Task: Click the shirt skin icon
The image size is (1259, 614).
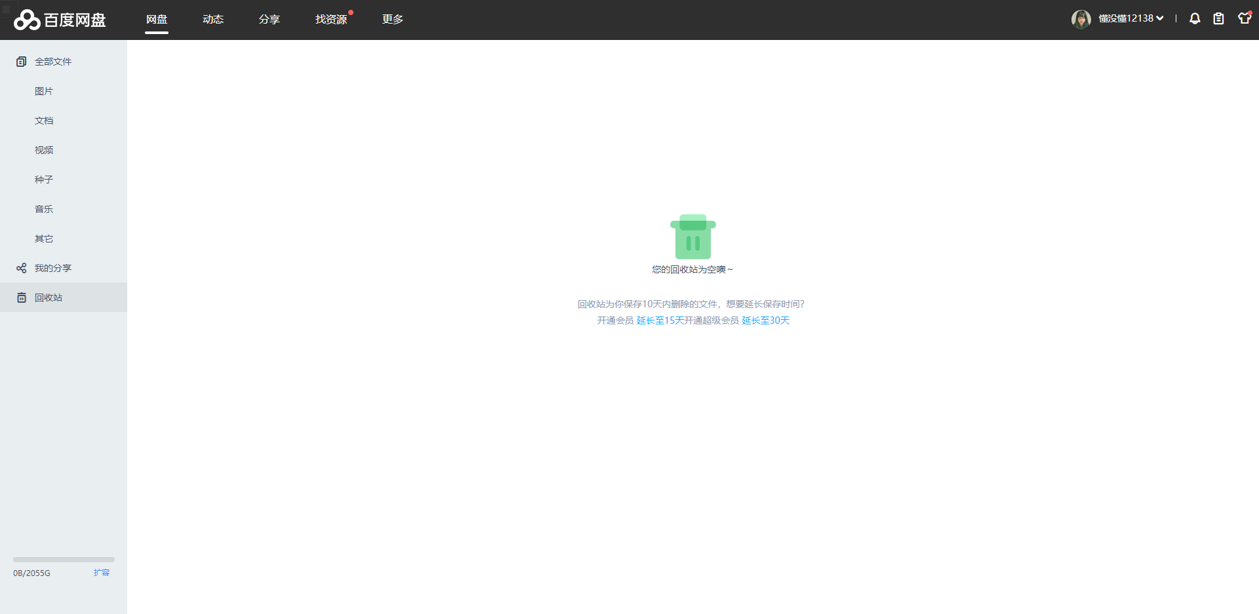Action: click(1245, 18)
